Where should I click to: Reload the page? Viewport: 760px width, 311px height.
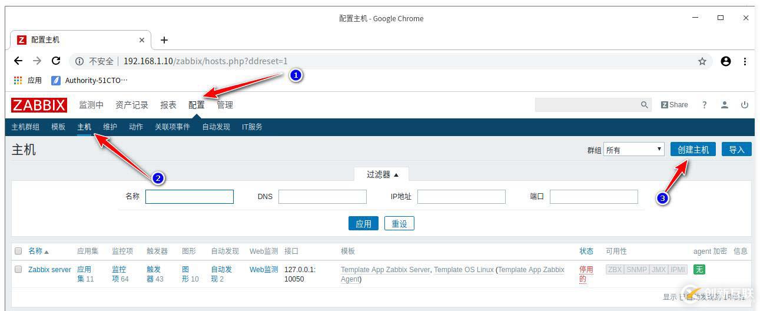(x=56, y=61)
